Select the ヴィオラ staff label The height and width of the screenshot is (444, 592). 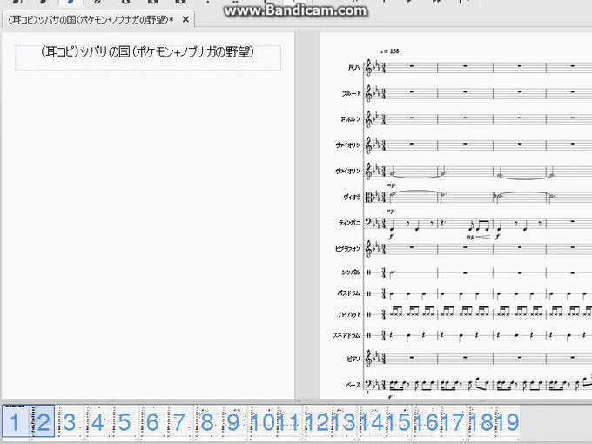pos(352,197)
